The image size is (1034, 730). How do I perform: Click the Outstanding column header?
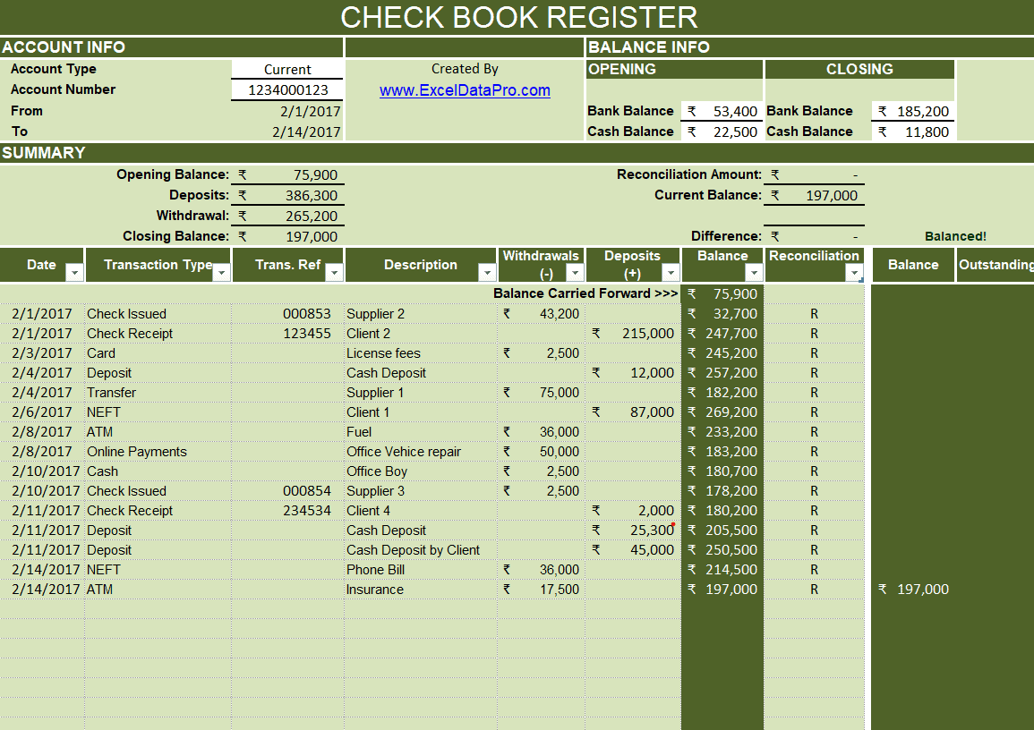pos(996,265)
